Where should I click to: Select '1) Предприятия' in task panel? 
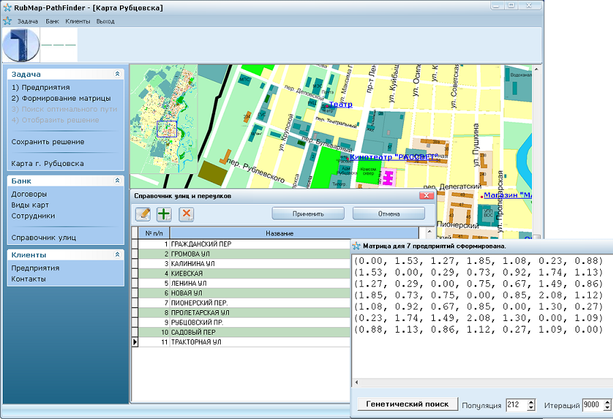tap(41, 88)
